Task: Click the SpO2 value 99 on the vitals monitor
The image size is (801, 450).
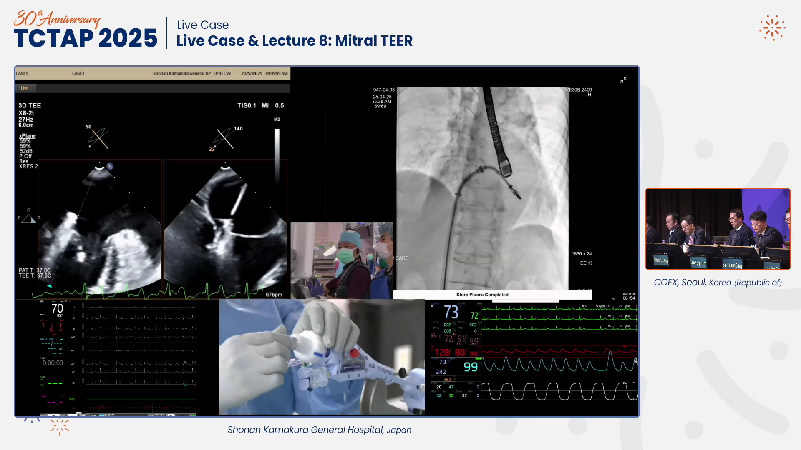Action: tap(471, 367)
